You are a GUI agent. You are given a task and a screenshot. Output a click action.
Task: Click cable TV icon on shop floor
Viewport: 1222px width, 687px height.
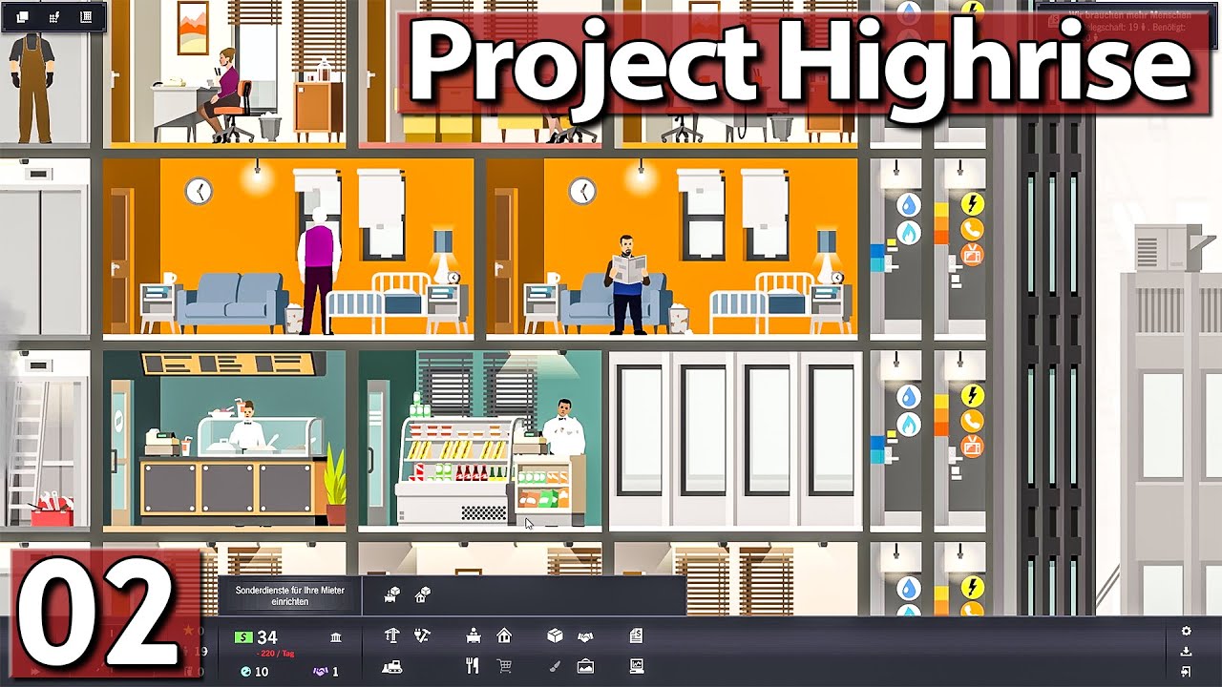click(x=972, y=447)
